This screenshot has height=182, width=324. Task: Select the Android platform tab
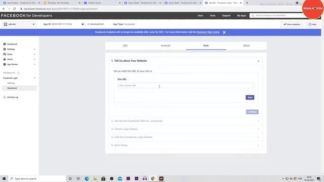pos(166,45)
